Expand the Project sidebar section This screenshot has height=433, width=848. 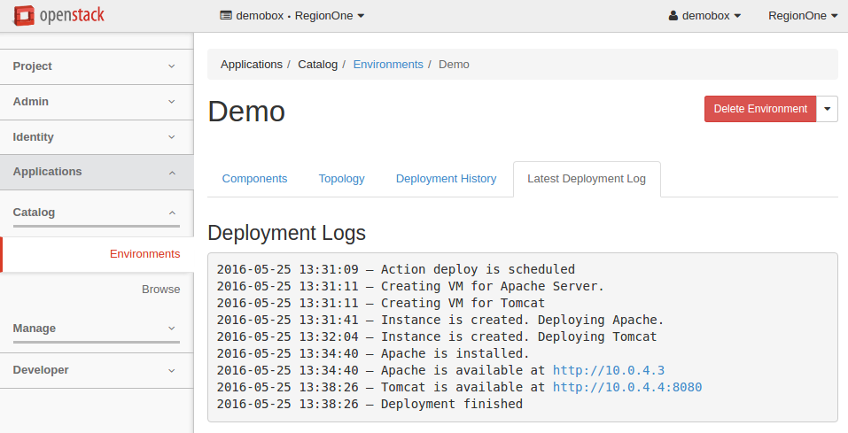point(96,66)
